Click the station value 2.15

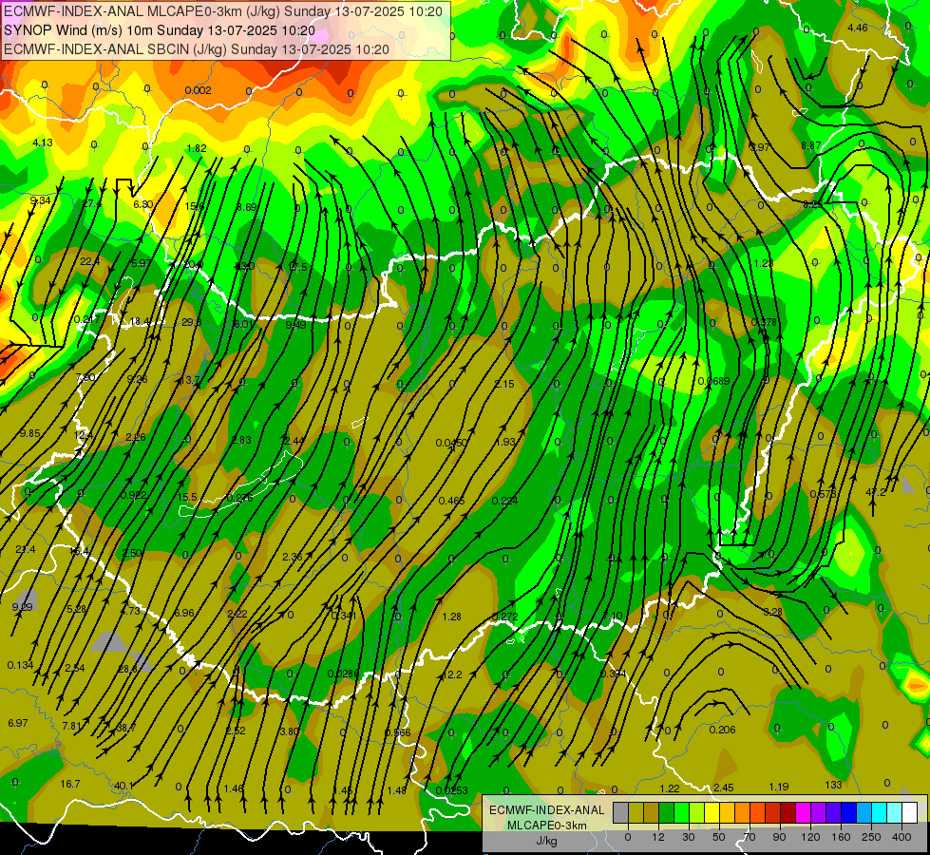click(504, 384)
